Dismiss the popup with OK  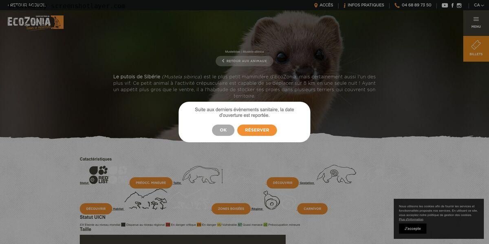pyautogui.click(x=223, y=130)
